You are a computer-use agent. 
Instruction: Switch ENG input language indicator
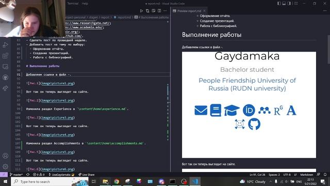coord(299,181)
